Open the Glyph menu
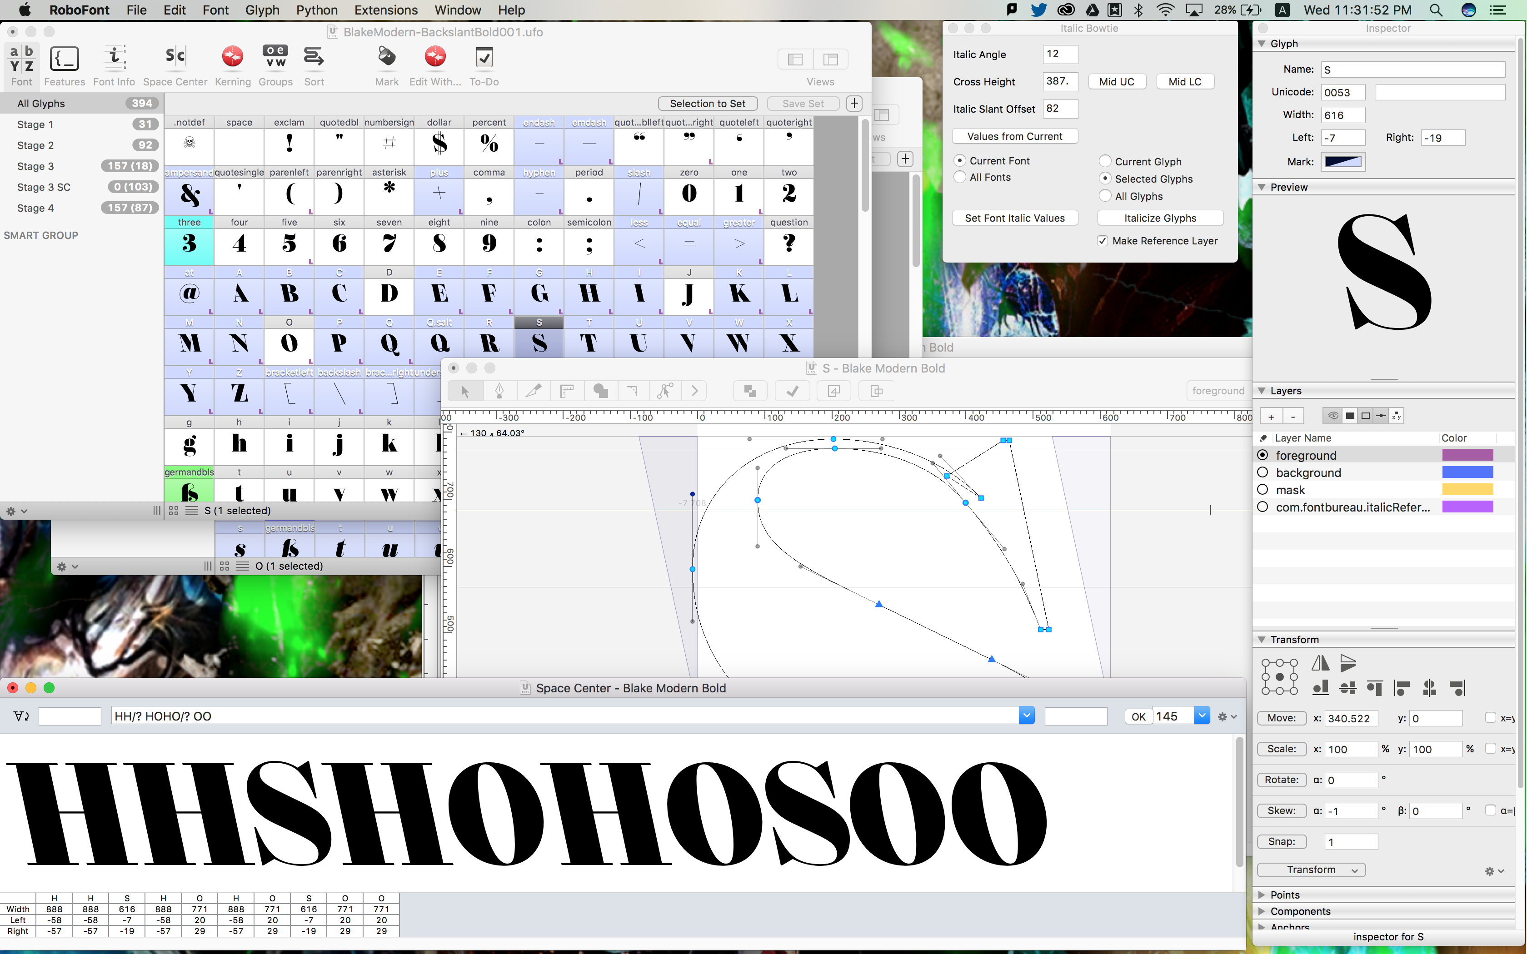 [263, 10]
